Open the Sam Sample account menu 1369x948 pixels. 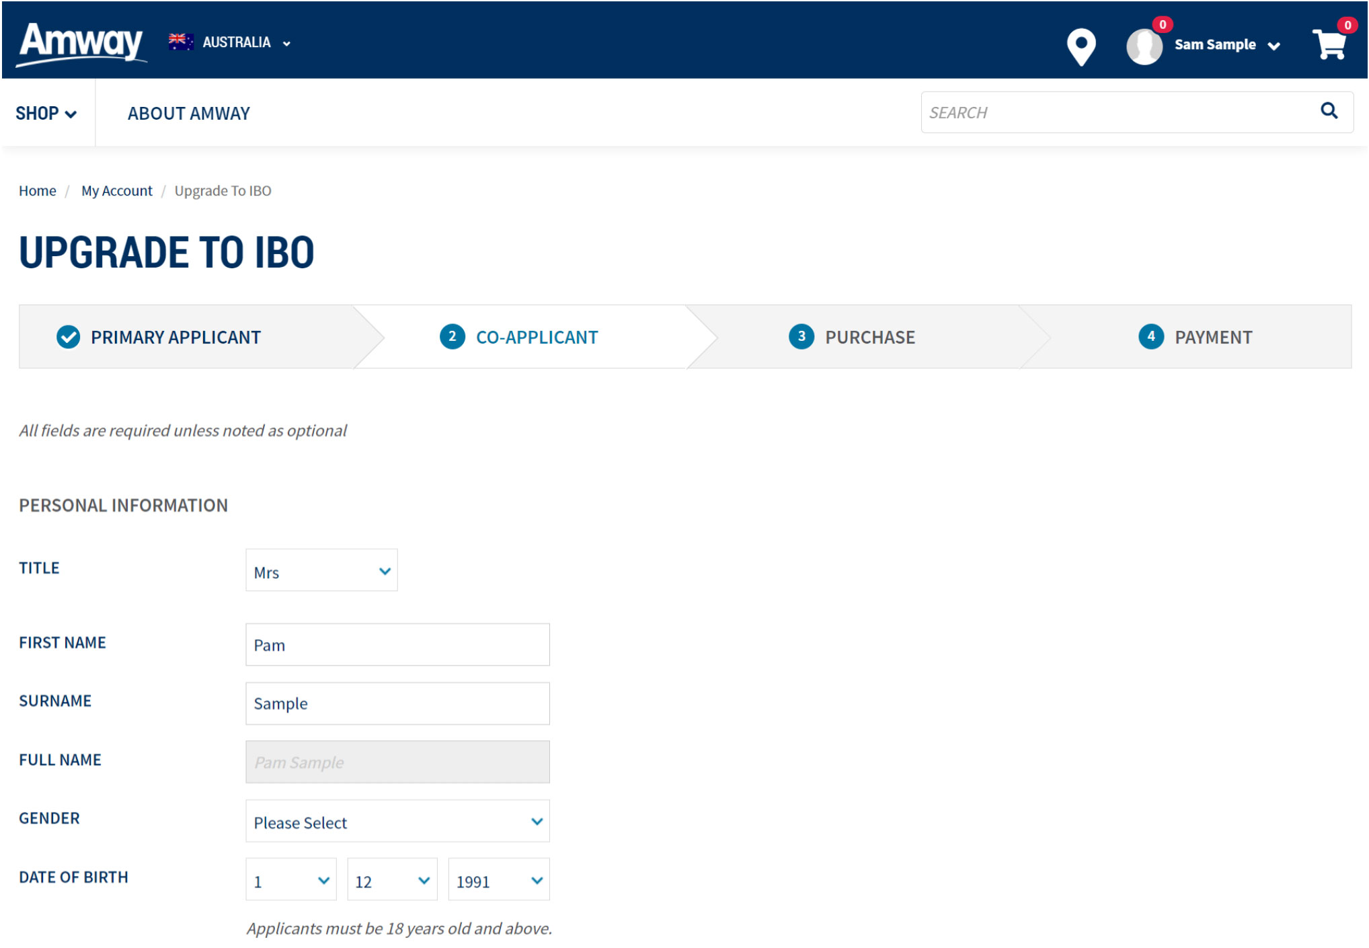(1226, 45)
